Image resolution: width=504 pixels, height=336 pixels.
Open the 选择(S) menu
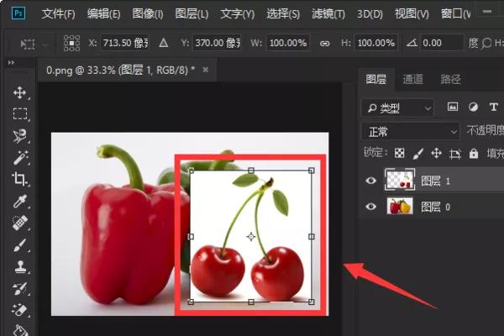pyautogui.click(x=283, y=13)
